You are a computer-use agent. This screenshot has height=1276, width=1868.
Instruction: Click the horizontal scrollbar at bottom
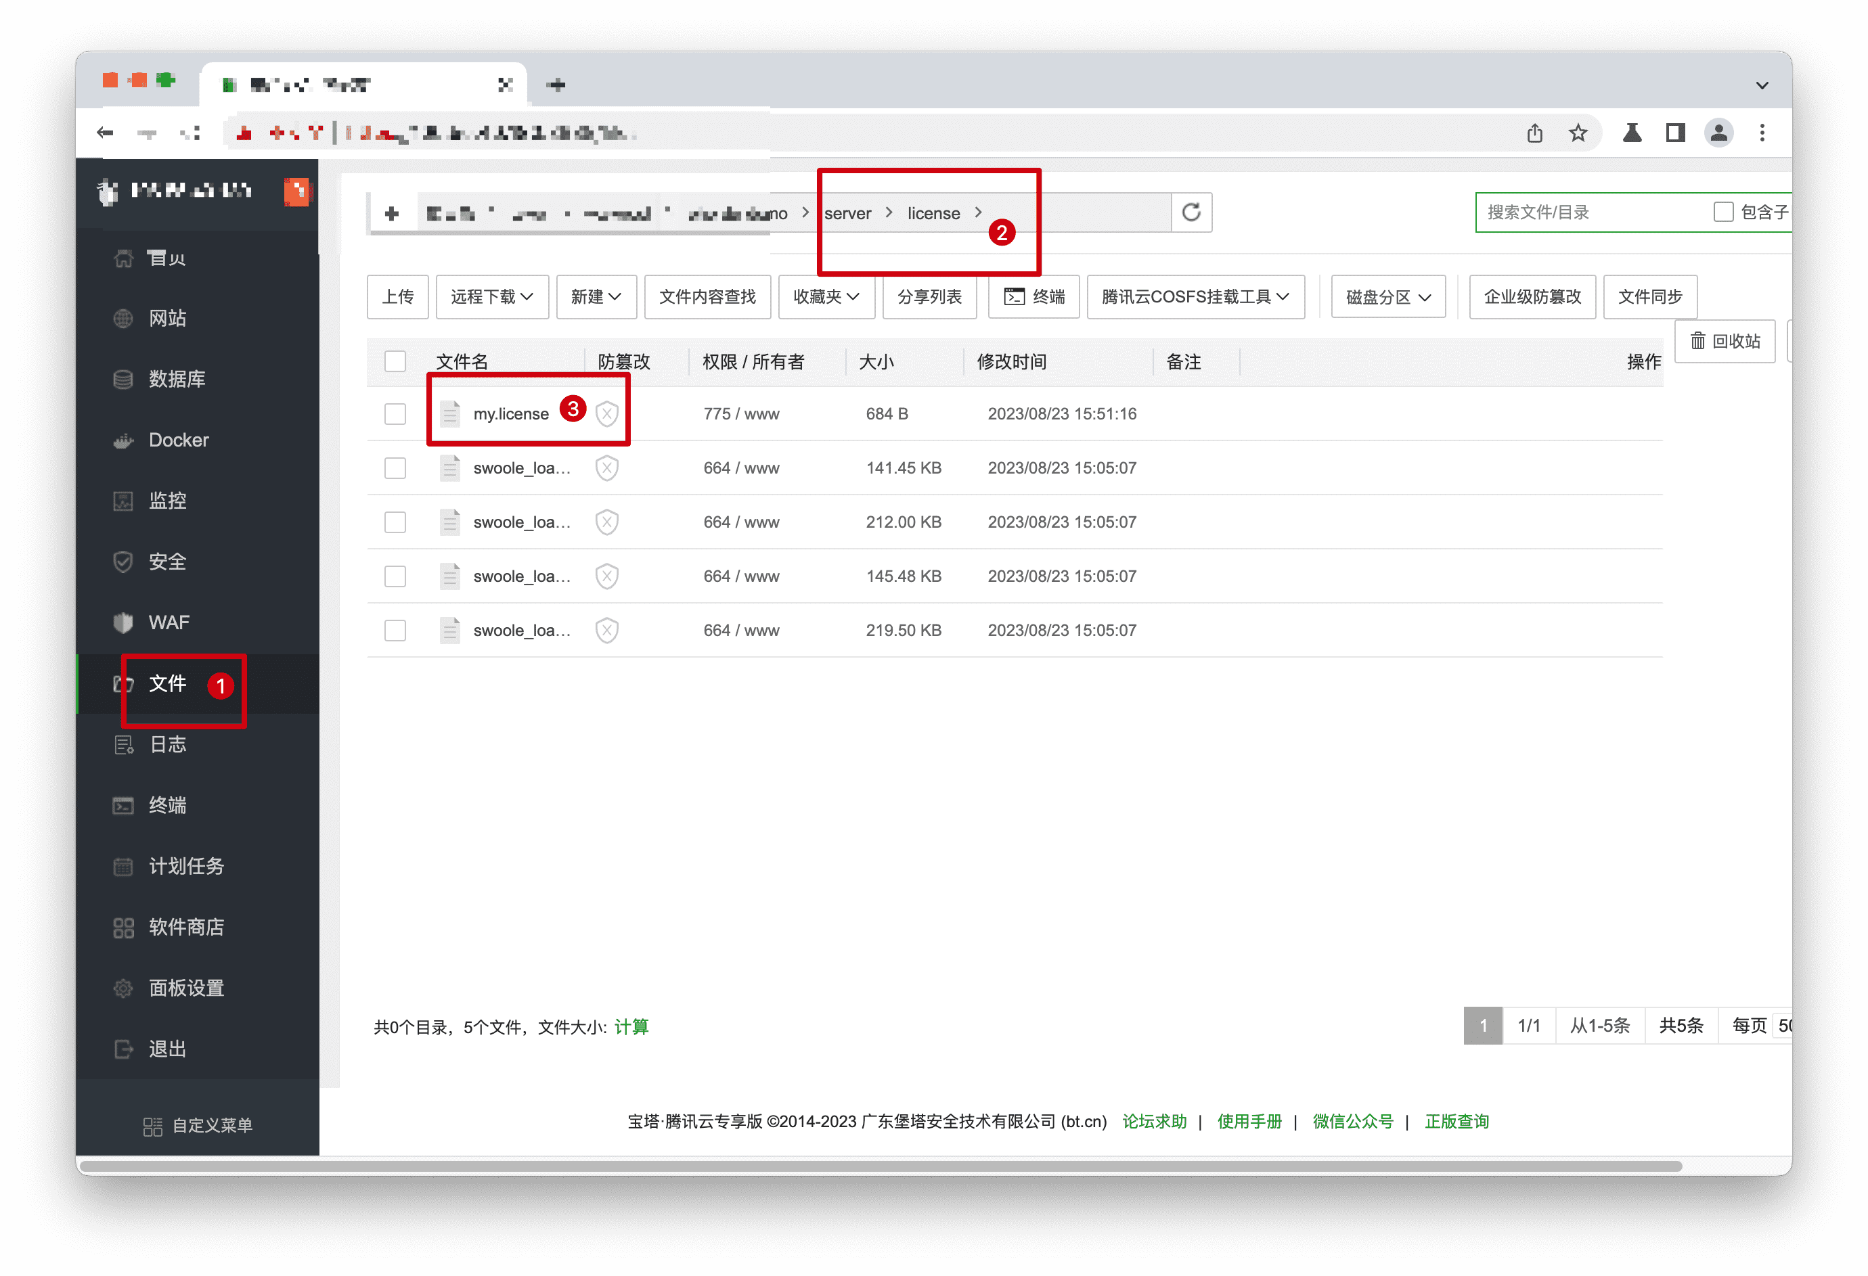[880, 1166]
